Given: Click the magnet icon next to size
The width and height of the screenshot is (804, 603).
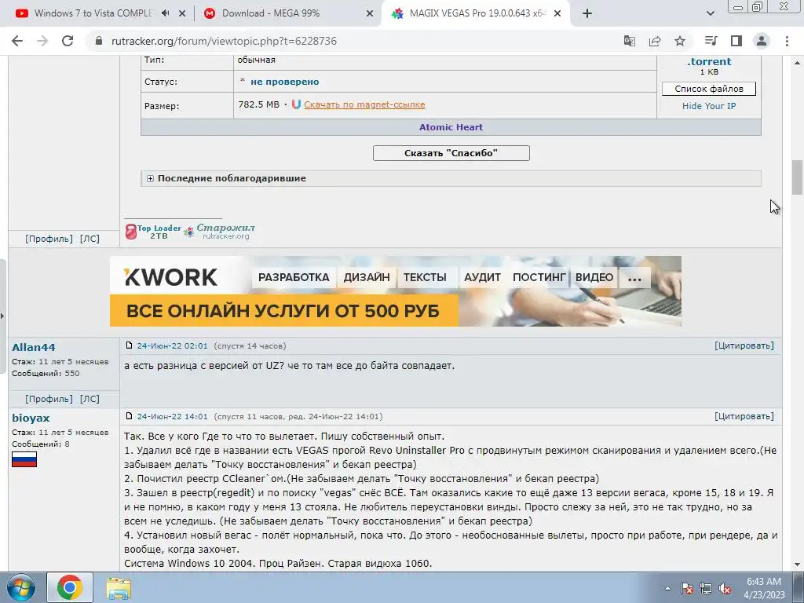Looking at the screenshot, I should 296,104.
